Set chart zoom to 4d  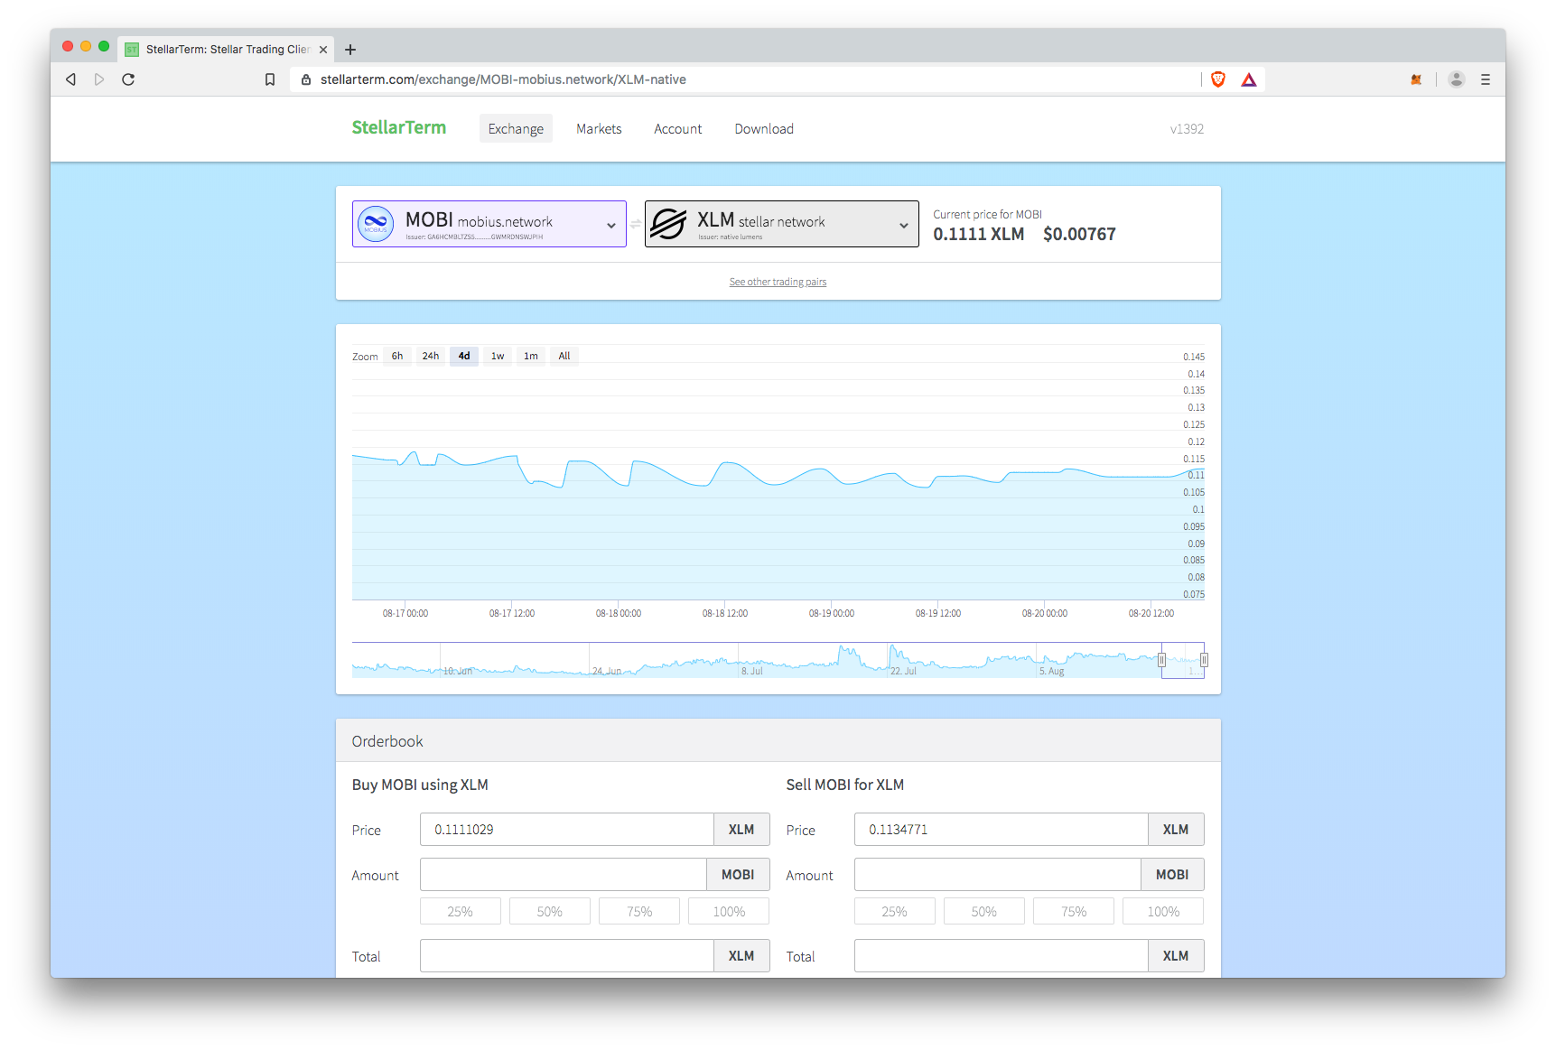464,356
